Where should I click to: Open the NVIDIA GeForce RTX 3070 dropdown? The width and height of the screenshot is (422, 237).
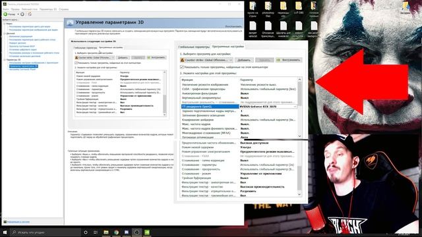268,107
